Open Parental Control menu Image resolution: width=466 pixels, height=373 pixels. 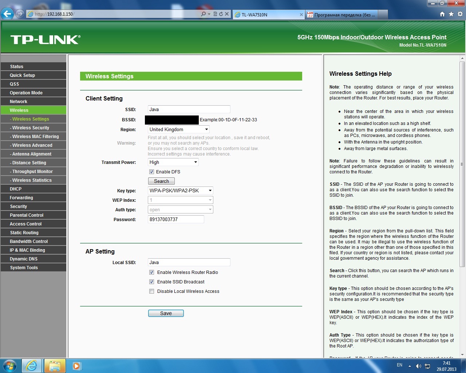33,215
